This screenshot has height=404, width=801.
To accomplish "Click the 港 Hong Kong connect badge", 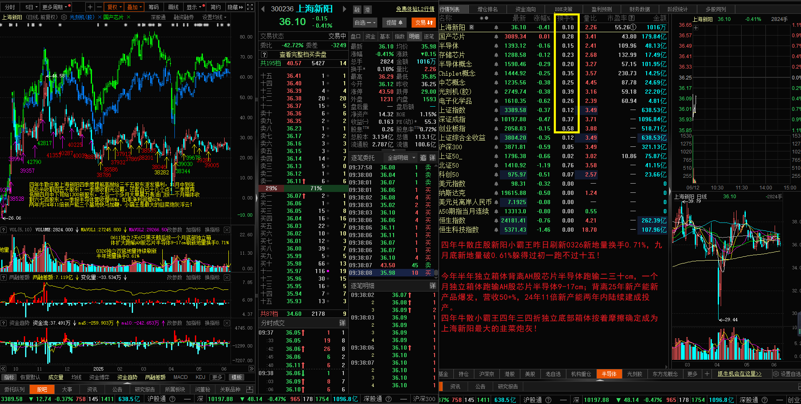I will (x=367, y=10).
